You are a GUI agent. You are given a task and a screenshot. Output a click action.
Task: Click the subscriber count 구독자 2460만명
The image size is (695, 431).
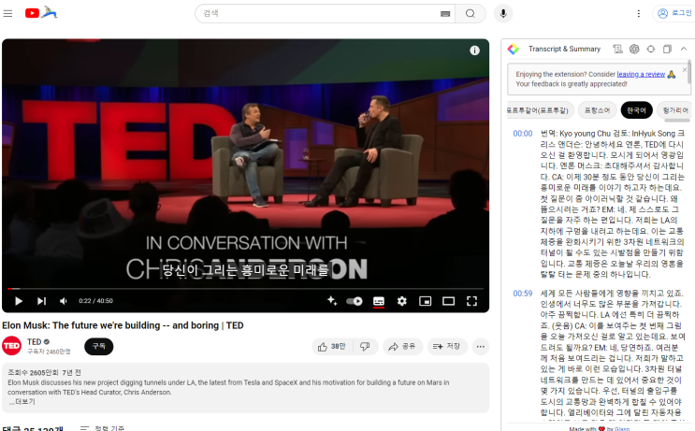click(49, 352)
